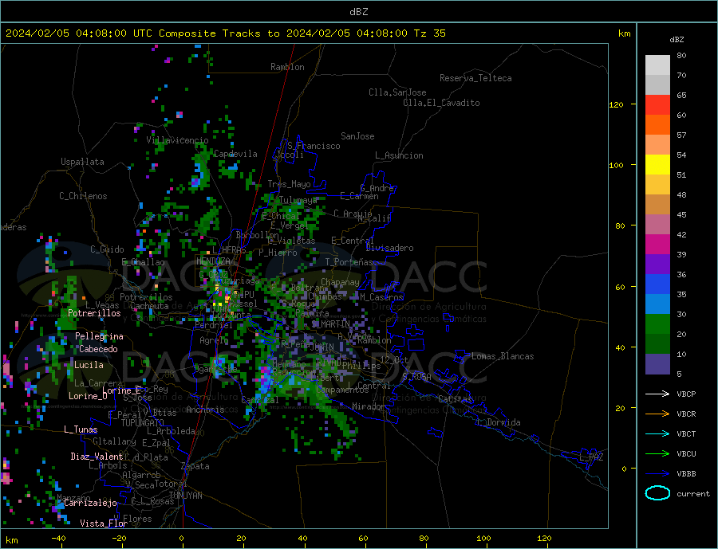This screenshot has width=718, height=549.
Task: Click the 0 km tick on right axis
Action: (624, 469)
